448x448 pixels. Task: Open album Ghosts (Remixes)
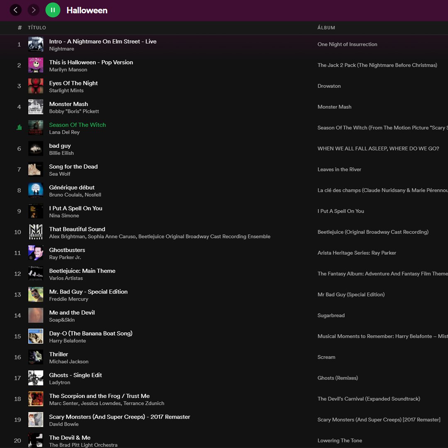point(338,378)
